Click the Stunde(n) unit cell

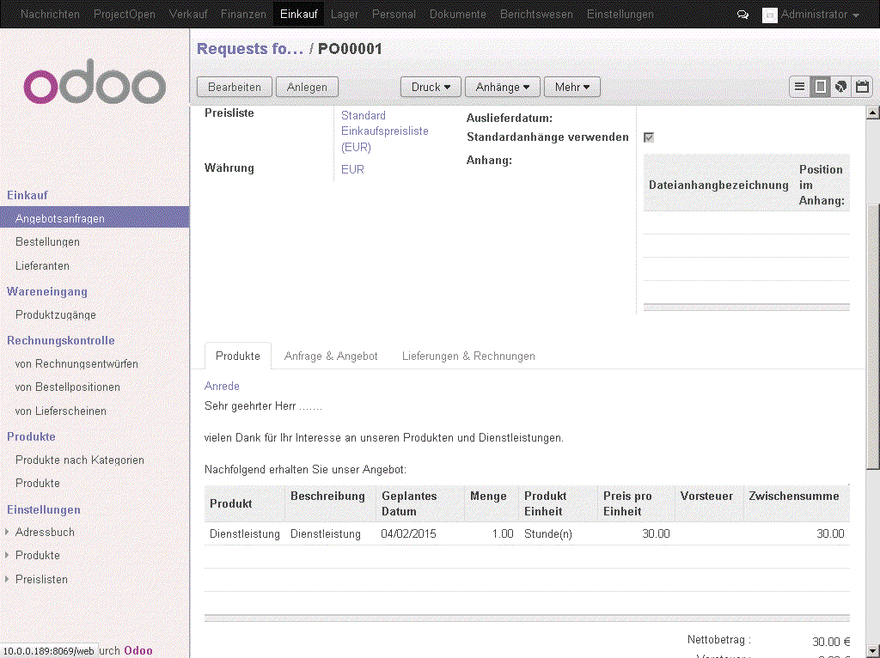tap(548, 533)
